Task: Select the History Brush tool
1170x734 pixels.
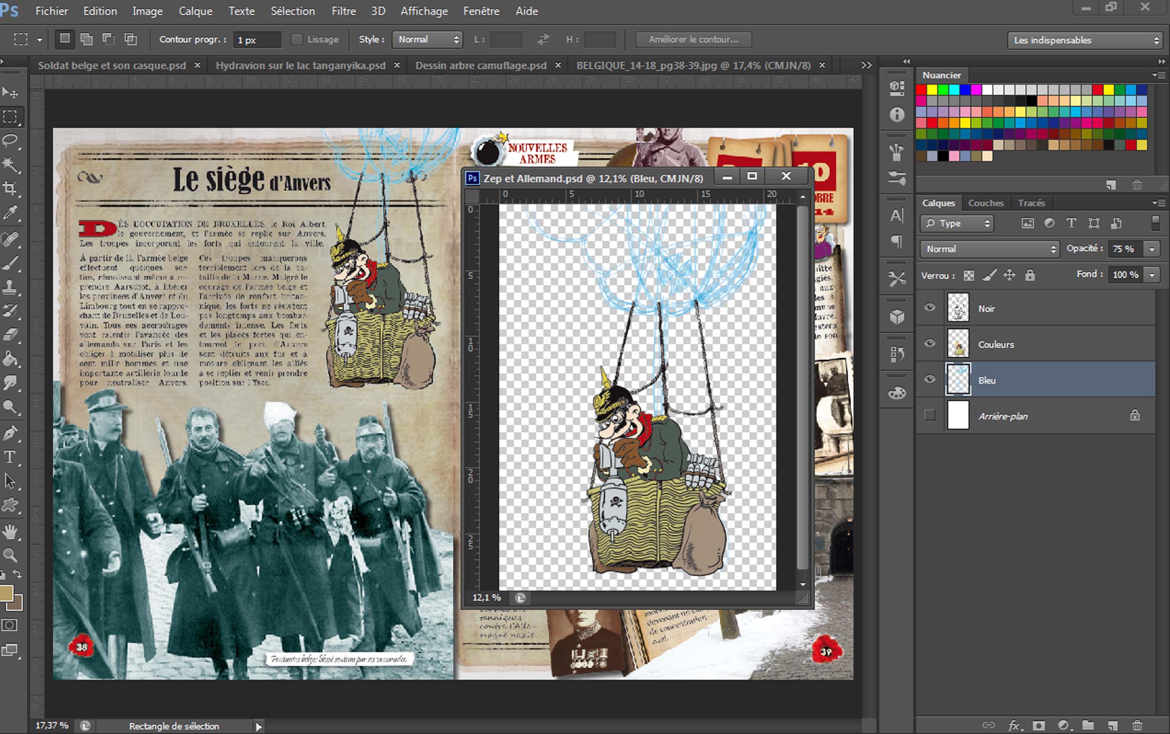Action: 10,311
